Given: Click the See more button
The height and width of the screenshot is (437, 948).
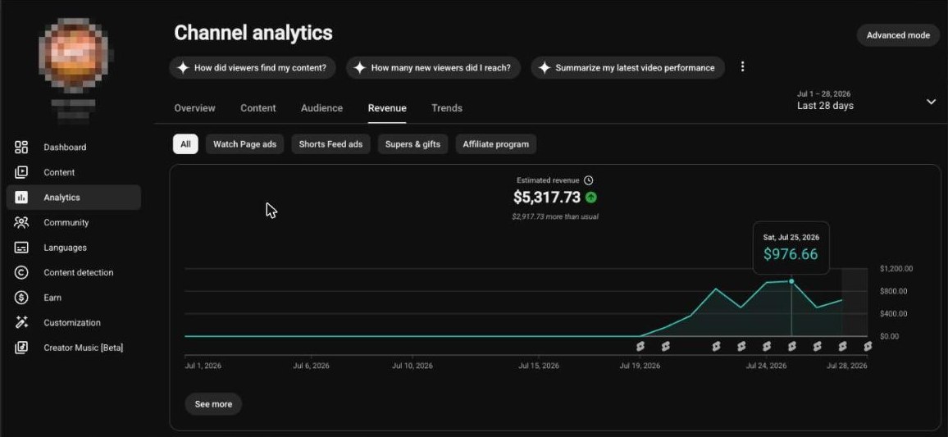Looking at the screenshot, I should (x=213, y=403).
